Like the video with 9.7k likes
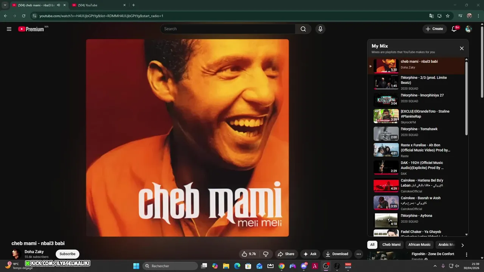This screenshot has height=272, width=484. click(249, 254)
